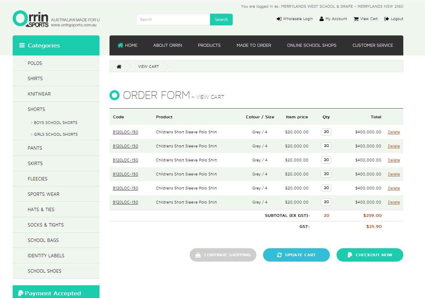Click the house icon beside HOME

(x=121, y=45)
